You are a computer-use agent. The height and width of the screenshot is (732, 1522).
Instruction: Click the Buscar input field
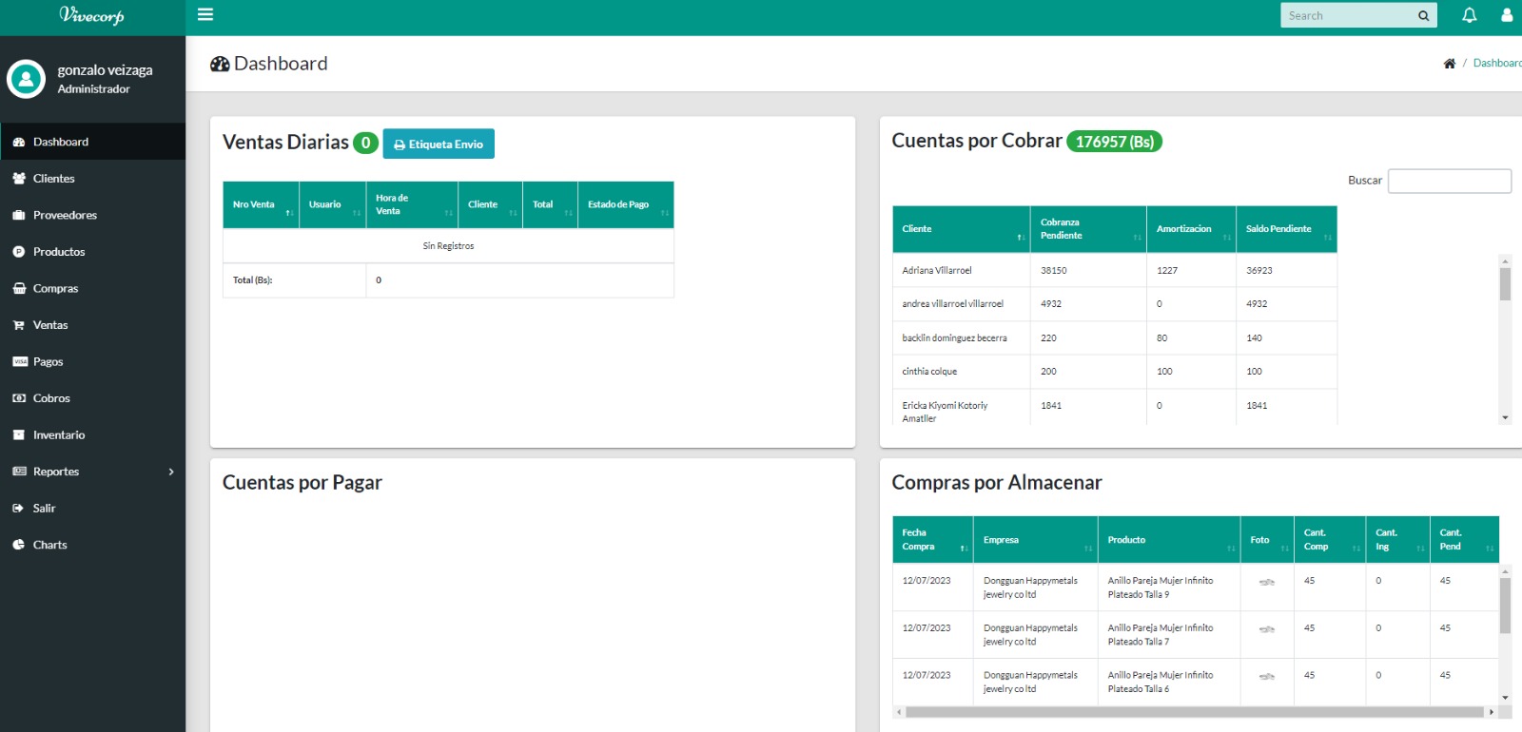tap(1449, 181)
